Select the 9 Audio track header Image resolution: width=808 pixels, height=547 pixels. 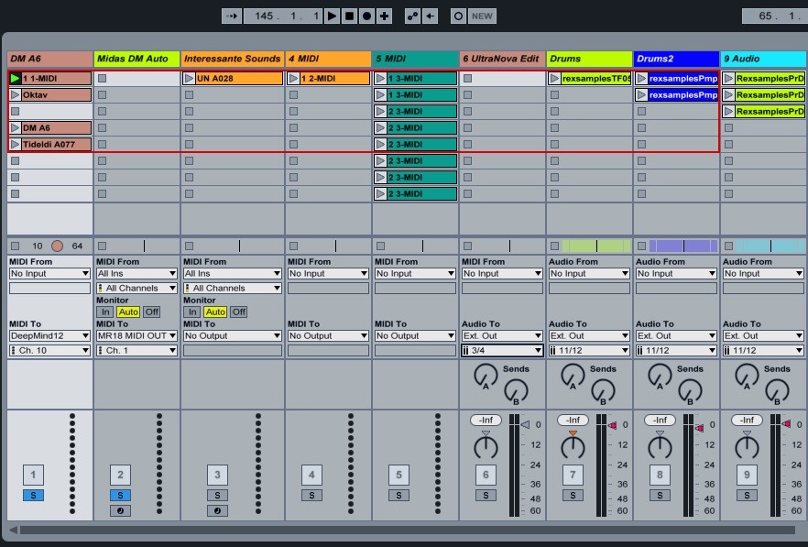(x=764, y=59)
